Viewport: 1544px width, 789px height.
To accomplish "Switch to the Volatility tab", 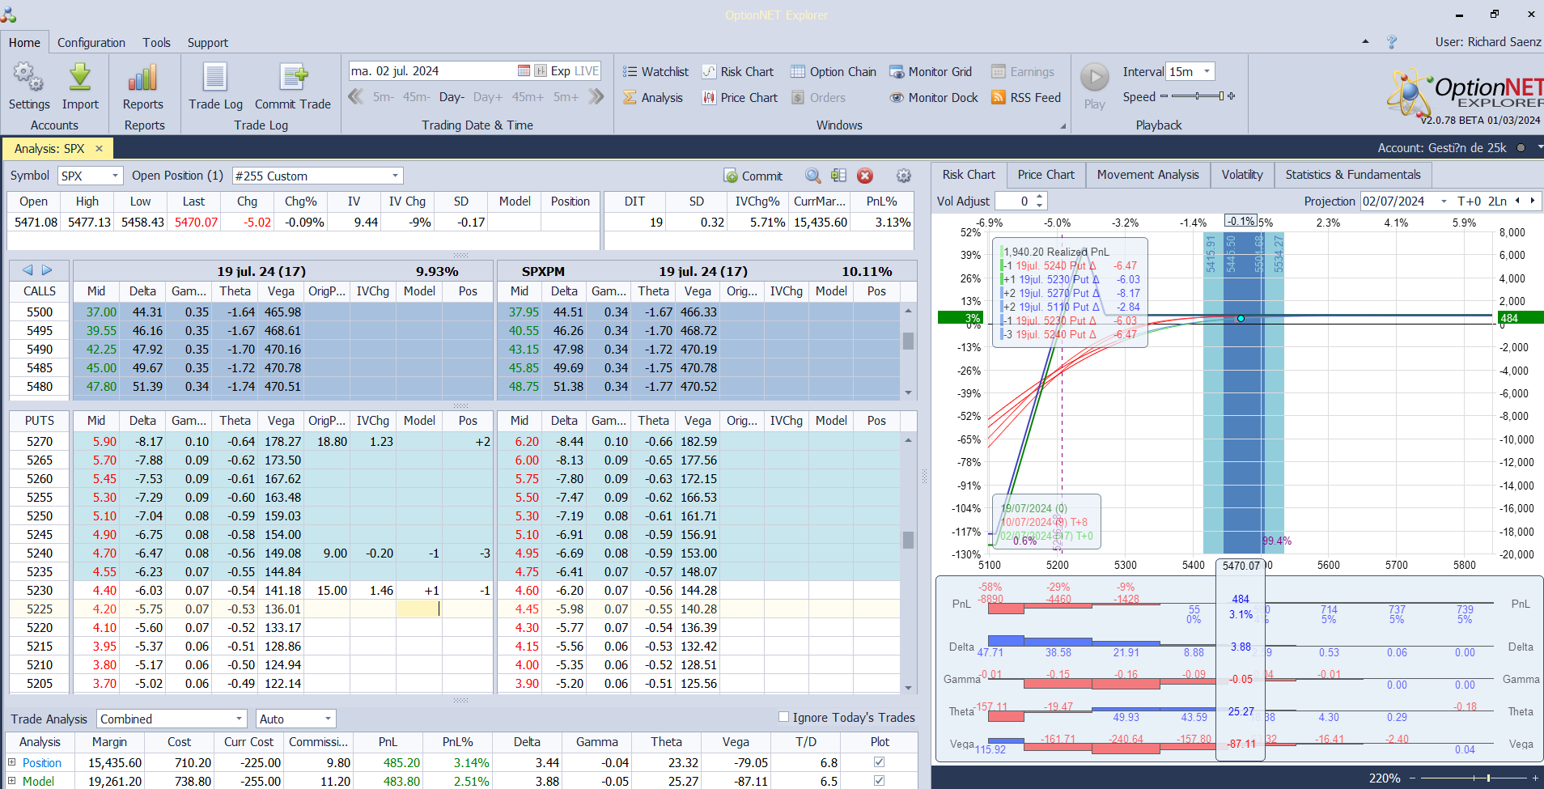I will coord(1242,175).
